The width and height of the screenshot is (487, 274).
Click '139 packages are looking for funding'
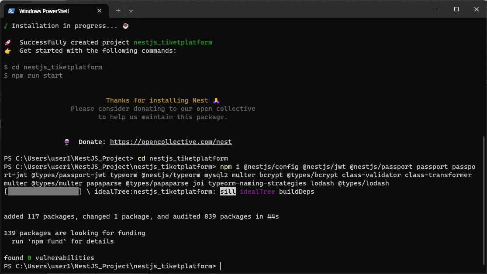75,233
